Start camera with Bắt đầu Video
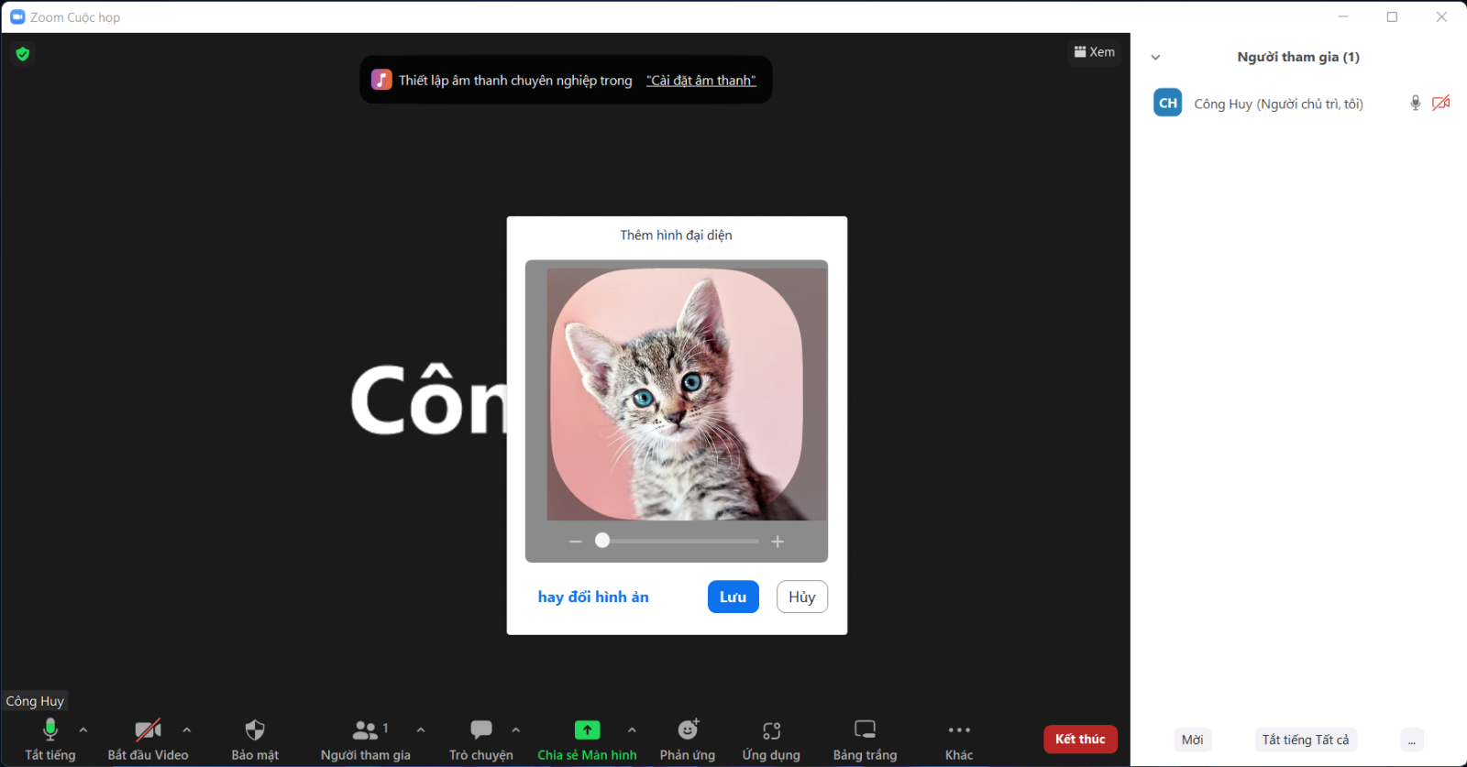The width and height of the screenshot is (1467, 767). pyautogui.click(x=148, y=730)
